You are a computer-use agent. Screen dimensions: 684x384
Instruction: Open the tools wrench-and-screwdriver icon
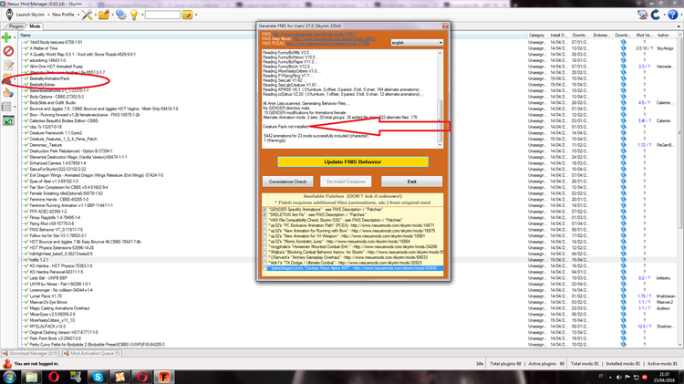87,15
